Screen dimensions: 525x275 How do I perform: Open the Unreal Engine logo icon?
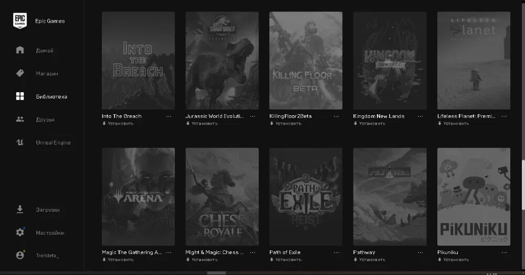click(20, 142)
